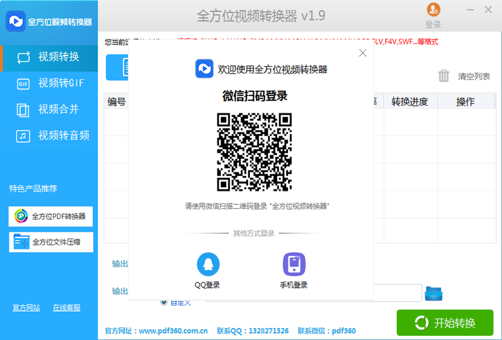The height and width of the screenshot is (340, 502).
Task: Open the 官方网站 link
Action: [26, 308]
